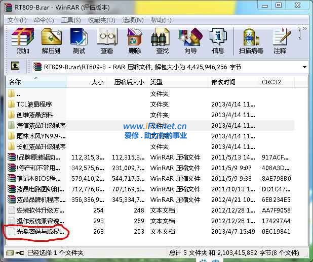Select the 创维液晶资料 folder icon
This screenshot has height=262, width=313.
[12, 115]
